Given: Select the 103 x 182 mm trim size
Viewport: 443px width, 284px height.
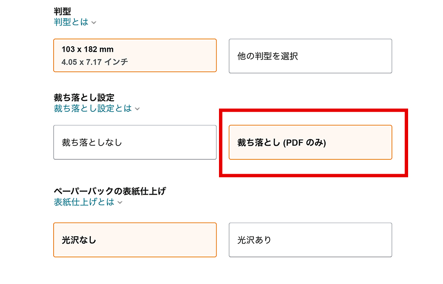Looking at the screenshot, I should [135, 55].
